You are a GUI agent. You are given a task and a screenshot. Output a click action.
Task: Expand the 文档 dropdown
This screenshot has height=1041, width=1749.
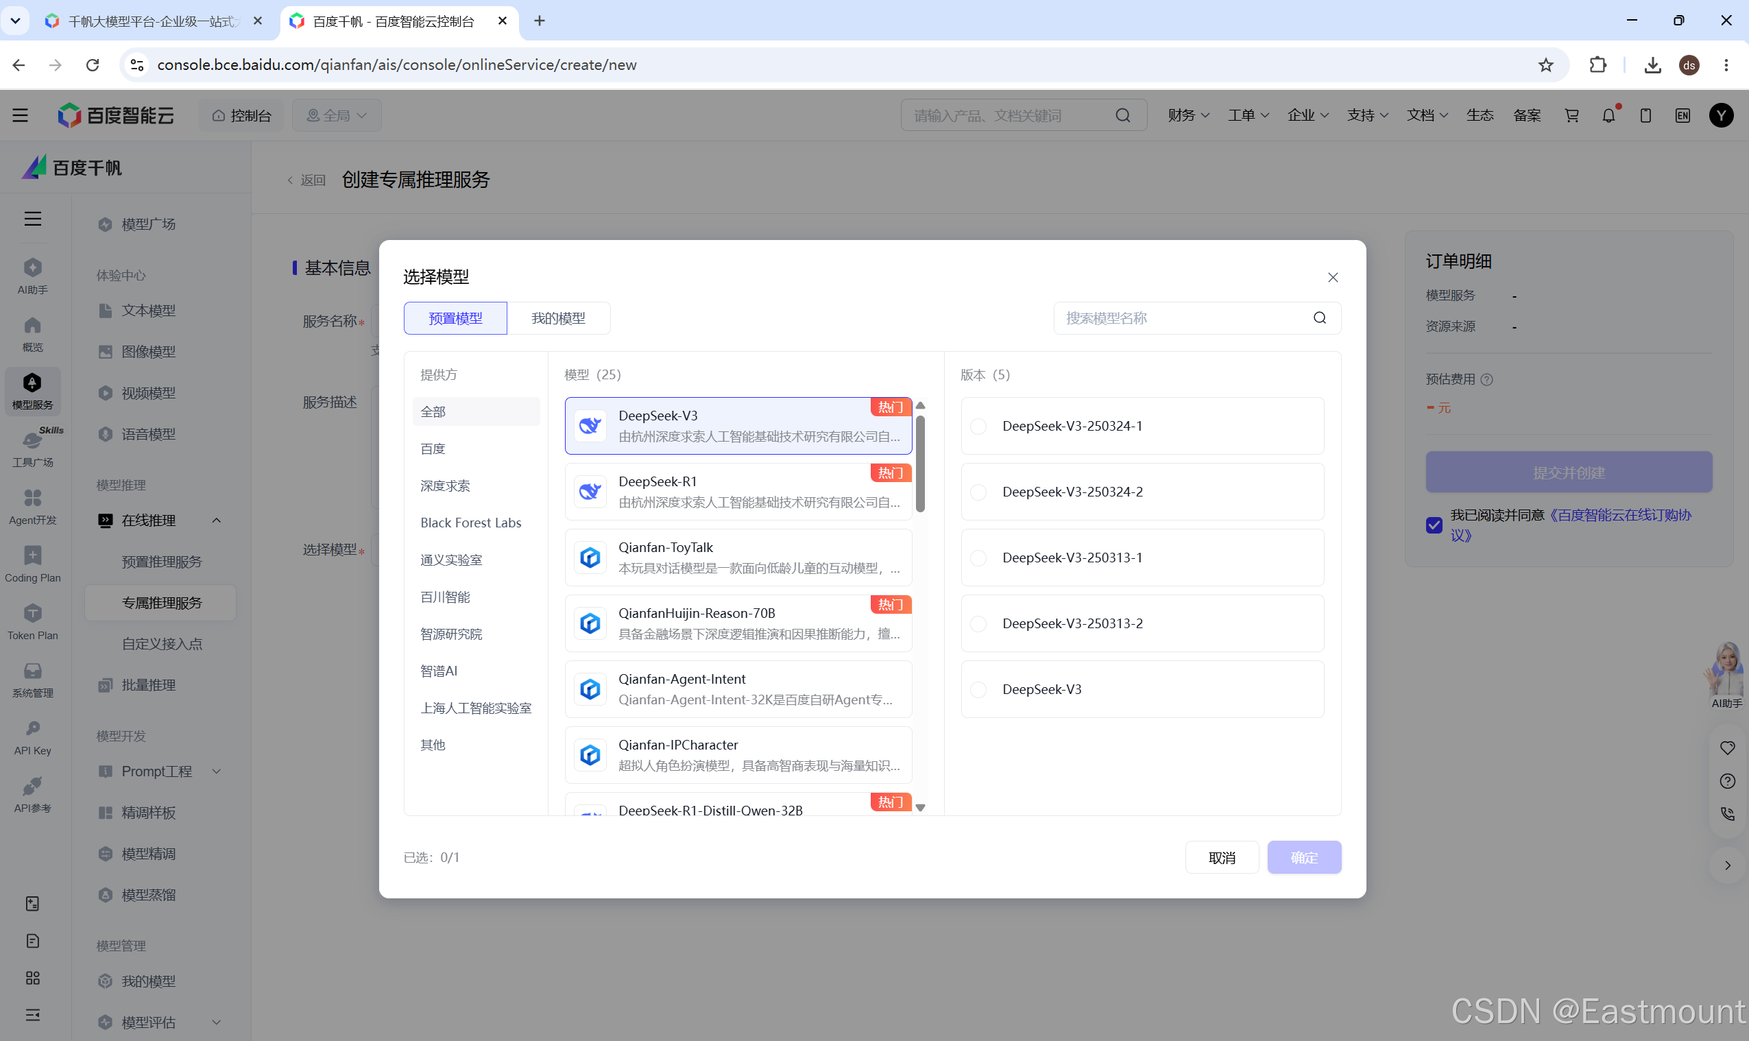click(x=1426, y=115)
